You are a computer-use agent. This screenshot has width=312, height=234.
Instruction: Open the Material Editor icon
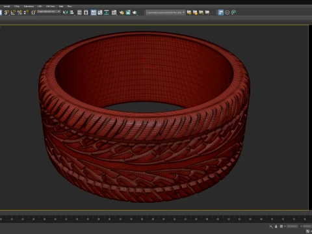114,12
